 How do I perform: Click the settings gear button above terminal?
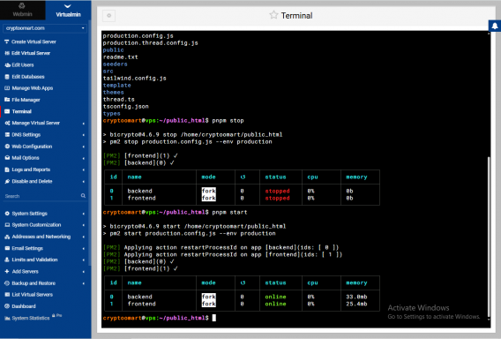click(109, 15)
